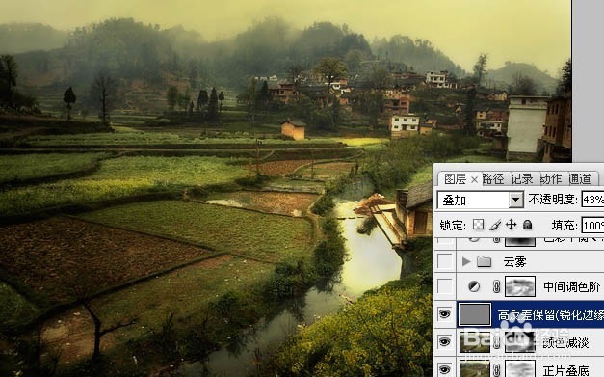Select the 正片叠底 layer name
604x377 pixels.
(x=566, y=371)
